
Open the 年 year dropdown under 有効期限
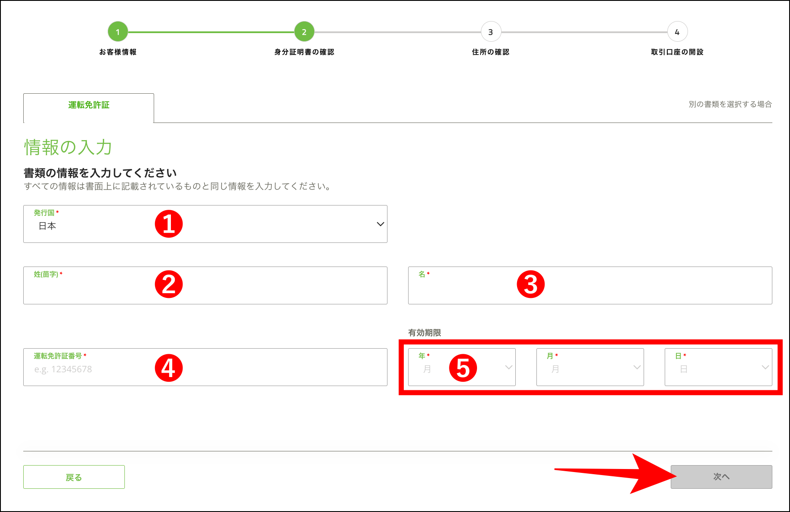click(x=461, y=367)
